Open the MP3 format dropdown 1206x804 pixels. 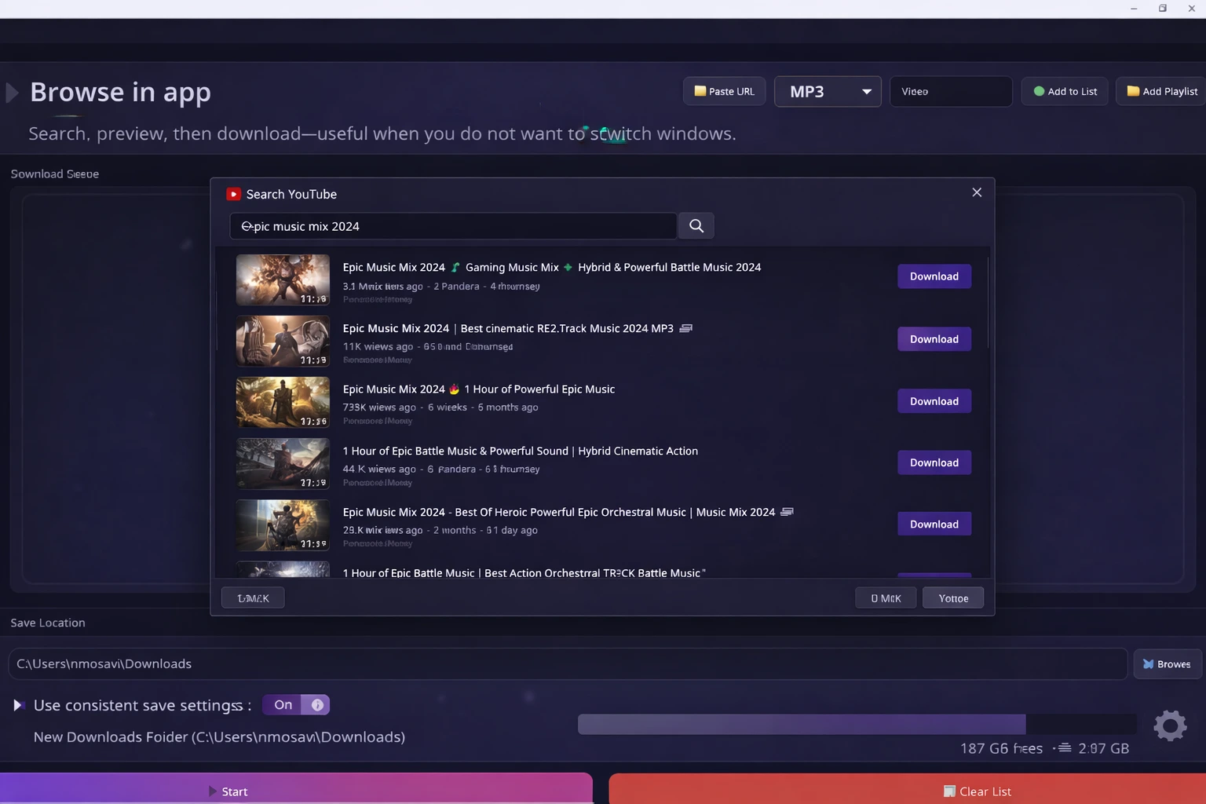pos(828,91)
